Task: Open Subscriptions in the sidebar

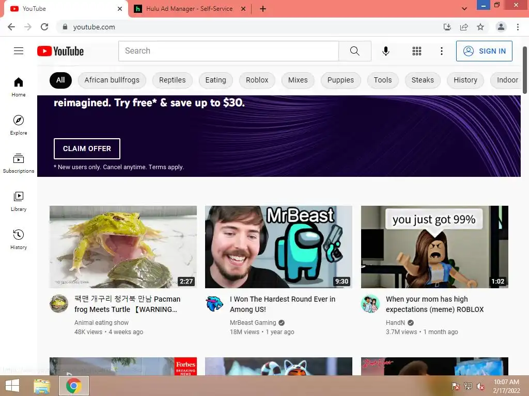Action: 19,163
